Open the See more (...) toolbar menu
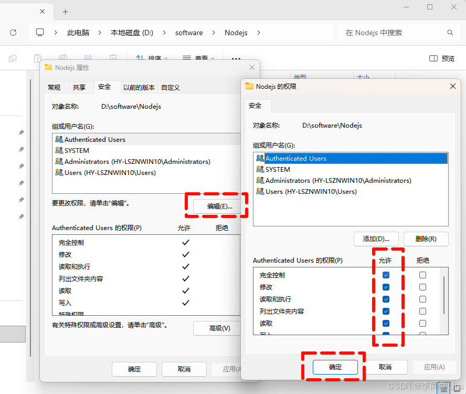This screenshot has height=394, width=466. [x=236, y=59]
